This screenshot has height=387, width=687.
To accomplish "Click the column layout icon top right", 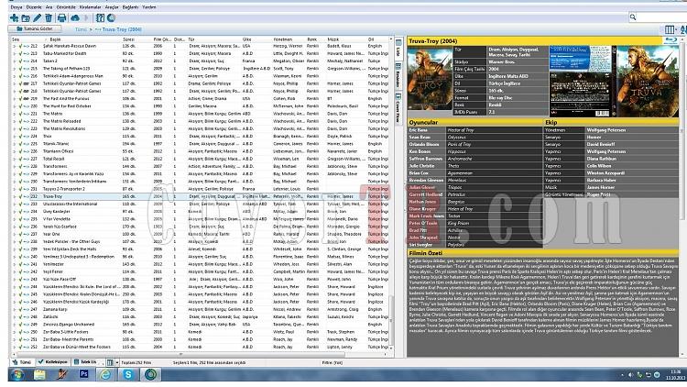I will point(669,29).
